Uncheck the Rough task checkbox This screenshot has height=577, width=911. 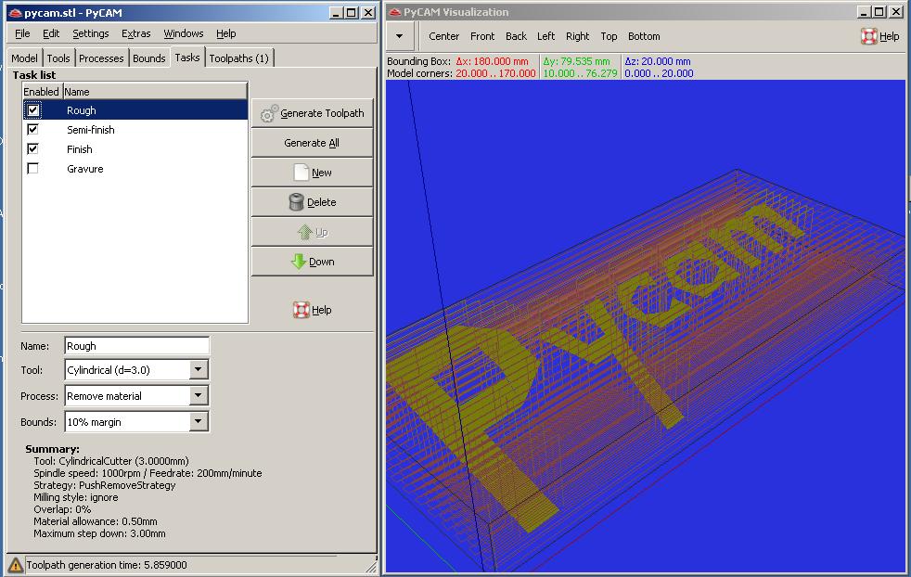pyautogui.click(x=33, y=109)
